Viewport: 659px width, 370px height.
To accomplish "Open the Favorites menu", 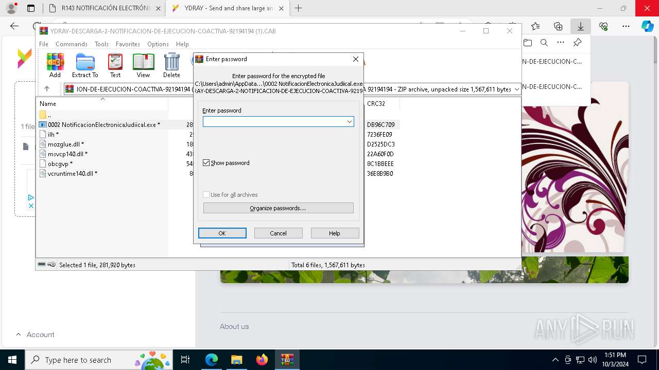I will click(x=128, y=44).
